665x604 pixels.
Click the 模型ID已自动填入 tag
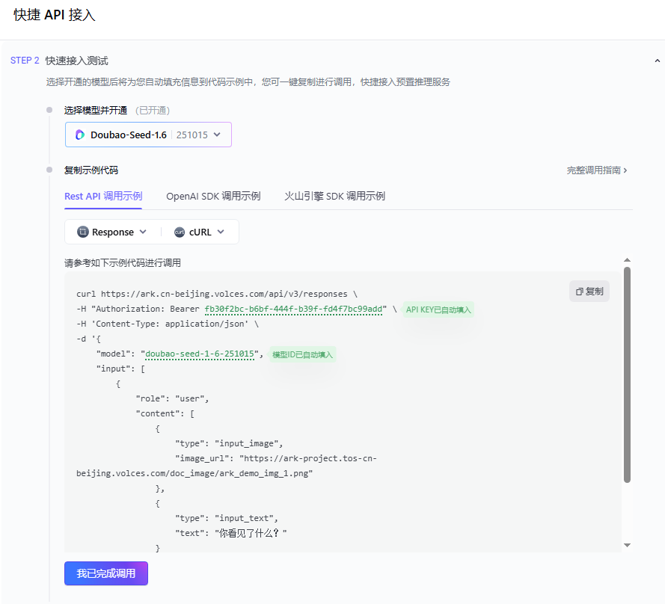(x=302, y=354)
